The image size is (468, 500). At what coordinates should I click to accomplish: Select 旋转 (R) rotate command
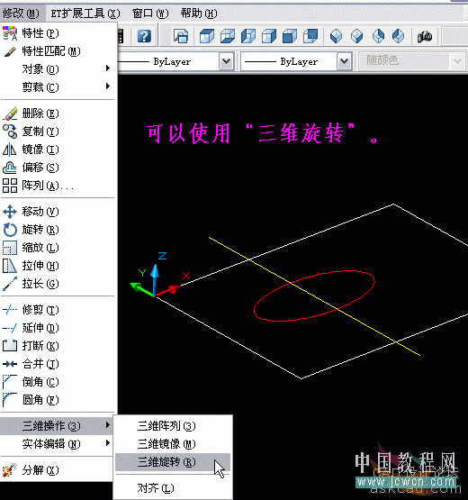[58, 230]
